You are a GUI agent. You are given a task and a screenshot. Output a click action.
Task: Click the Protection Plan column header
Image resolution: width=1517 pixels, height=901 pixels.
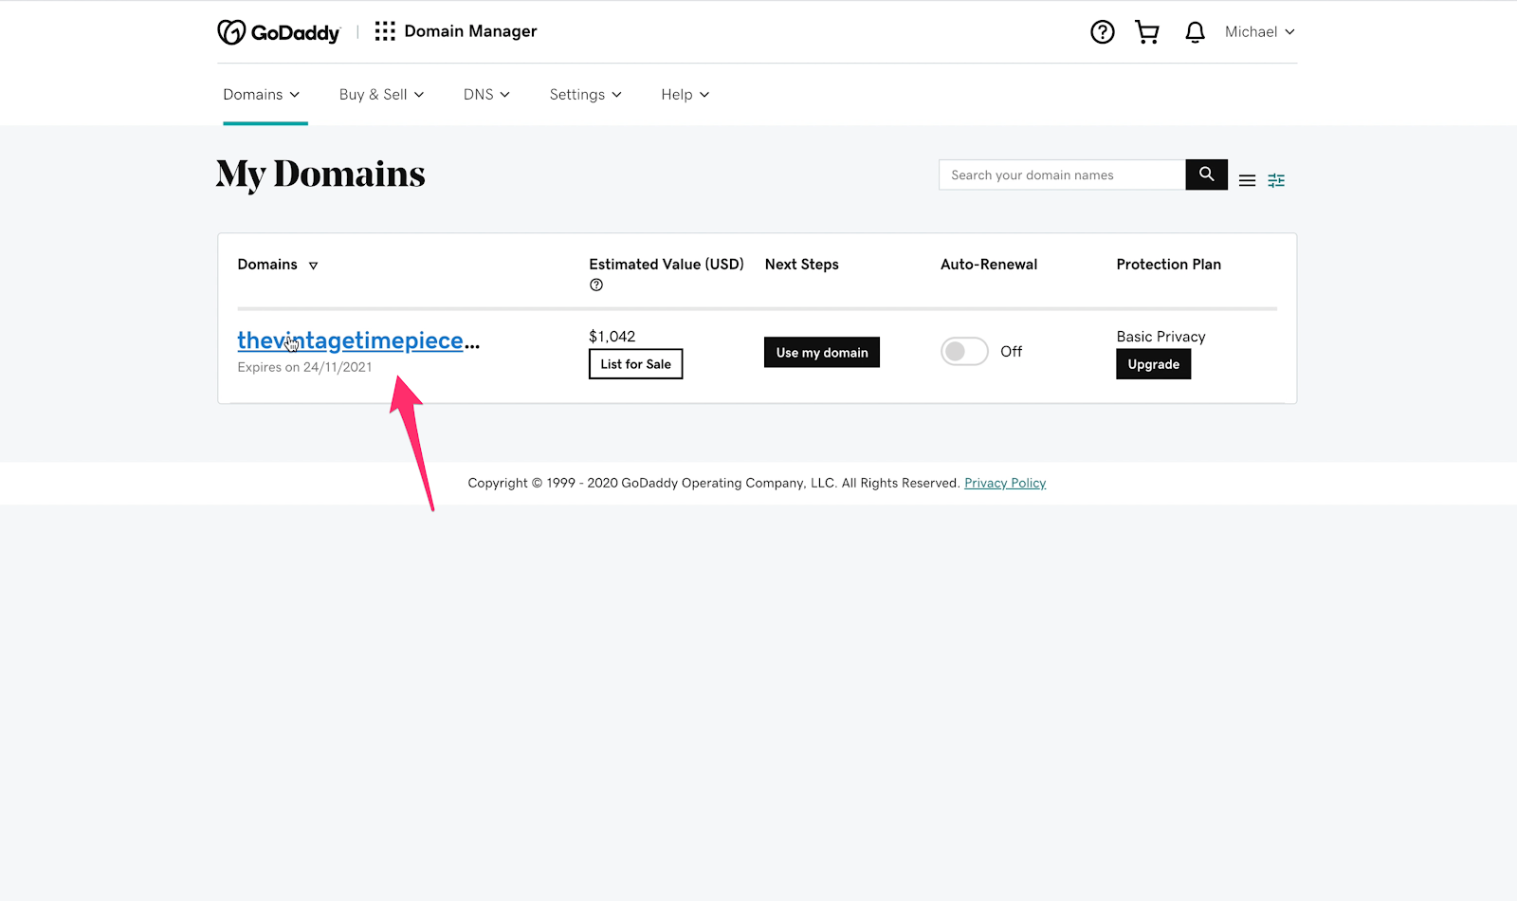pyautogui.click(x=1168, y=265)
